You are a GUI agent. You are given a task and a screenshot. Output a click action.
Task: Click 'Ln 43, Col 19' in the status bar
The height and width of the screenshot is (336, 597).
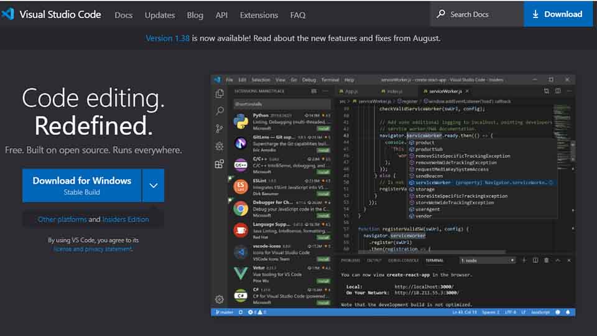point(465,312)
